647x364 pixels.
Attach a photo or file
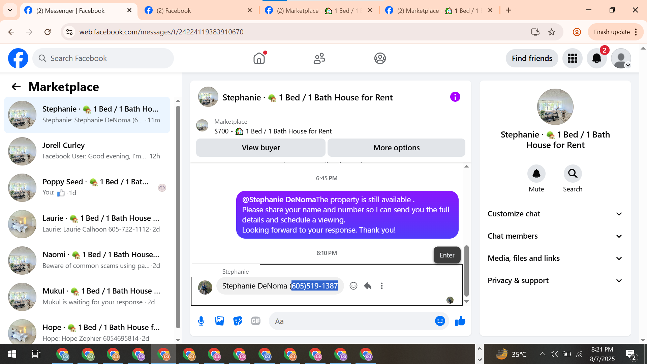[x=219, y=321]
